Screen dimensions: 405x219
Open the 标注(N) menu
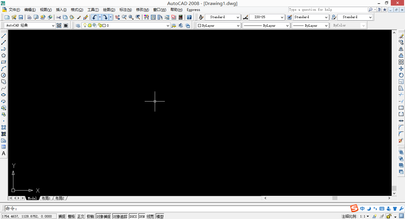click(126, 10)
